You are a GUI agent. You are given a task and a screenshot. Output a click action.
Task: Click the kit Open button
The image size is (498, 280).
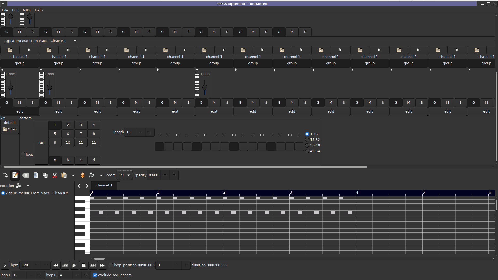pyautogui.click(x=10, y=129)
